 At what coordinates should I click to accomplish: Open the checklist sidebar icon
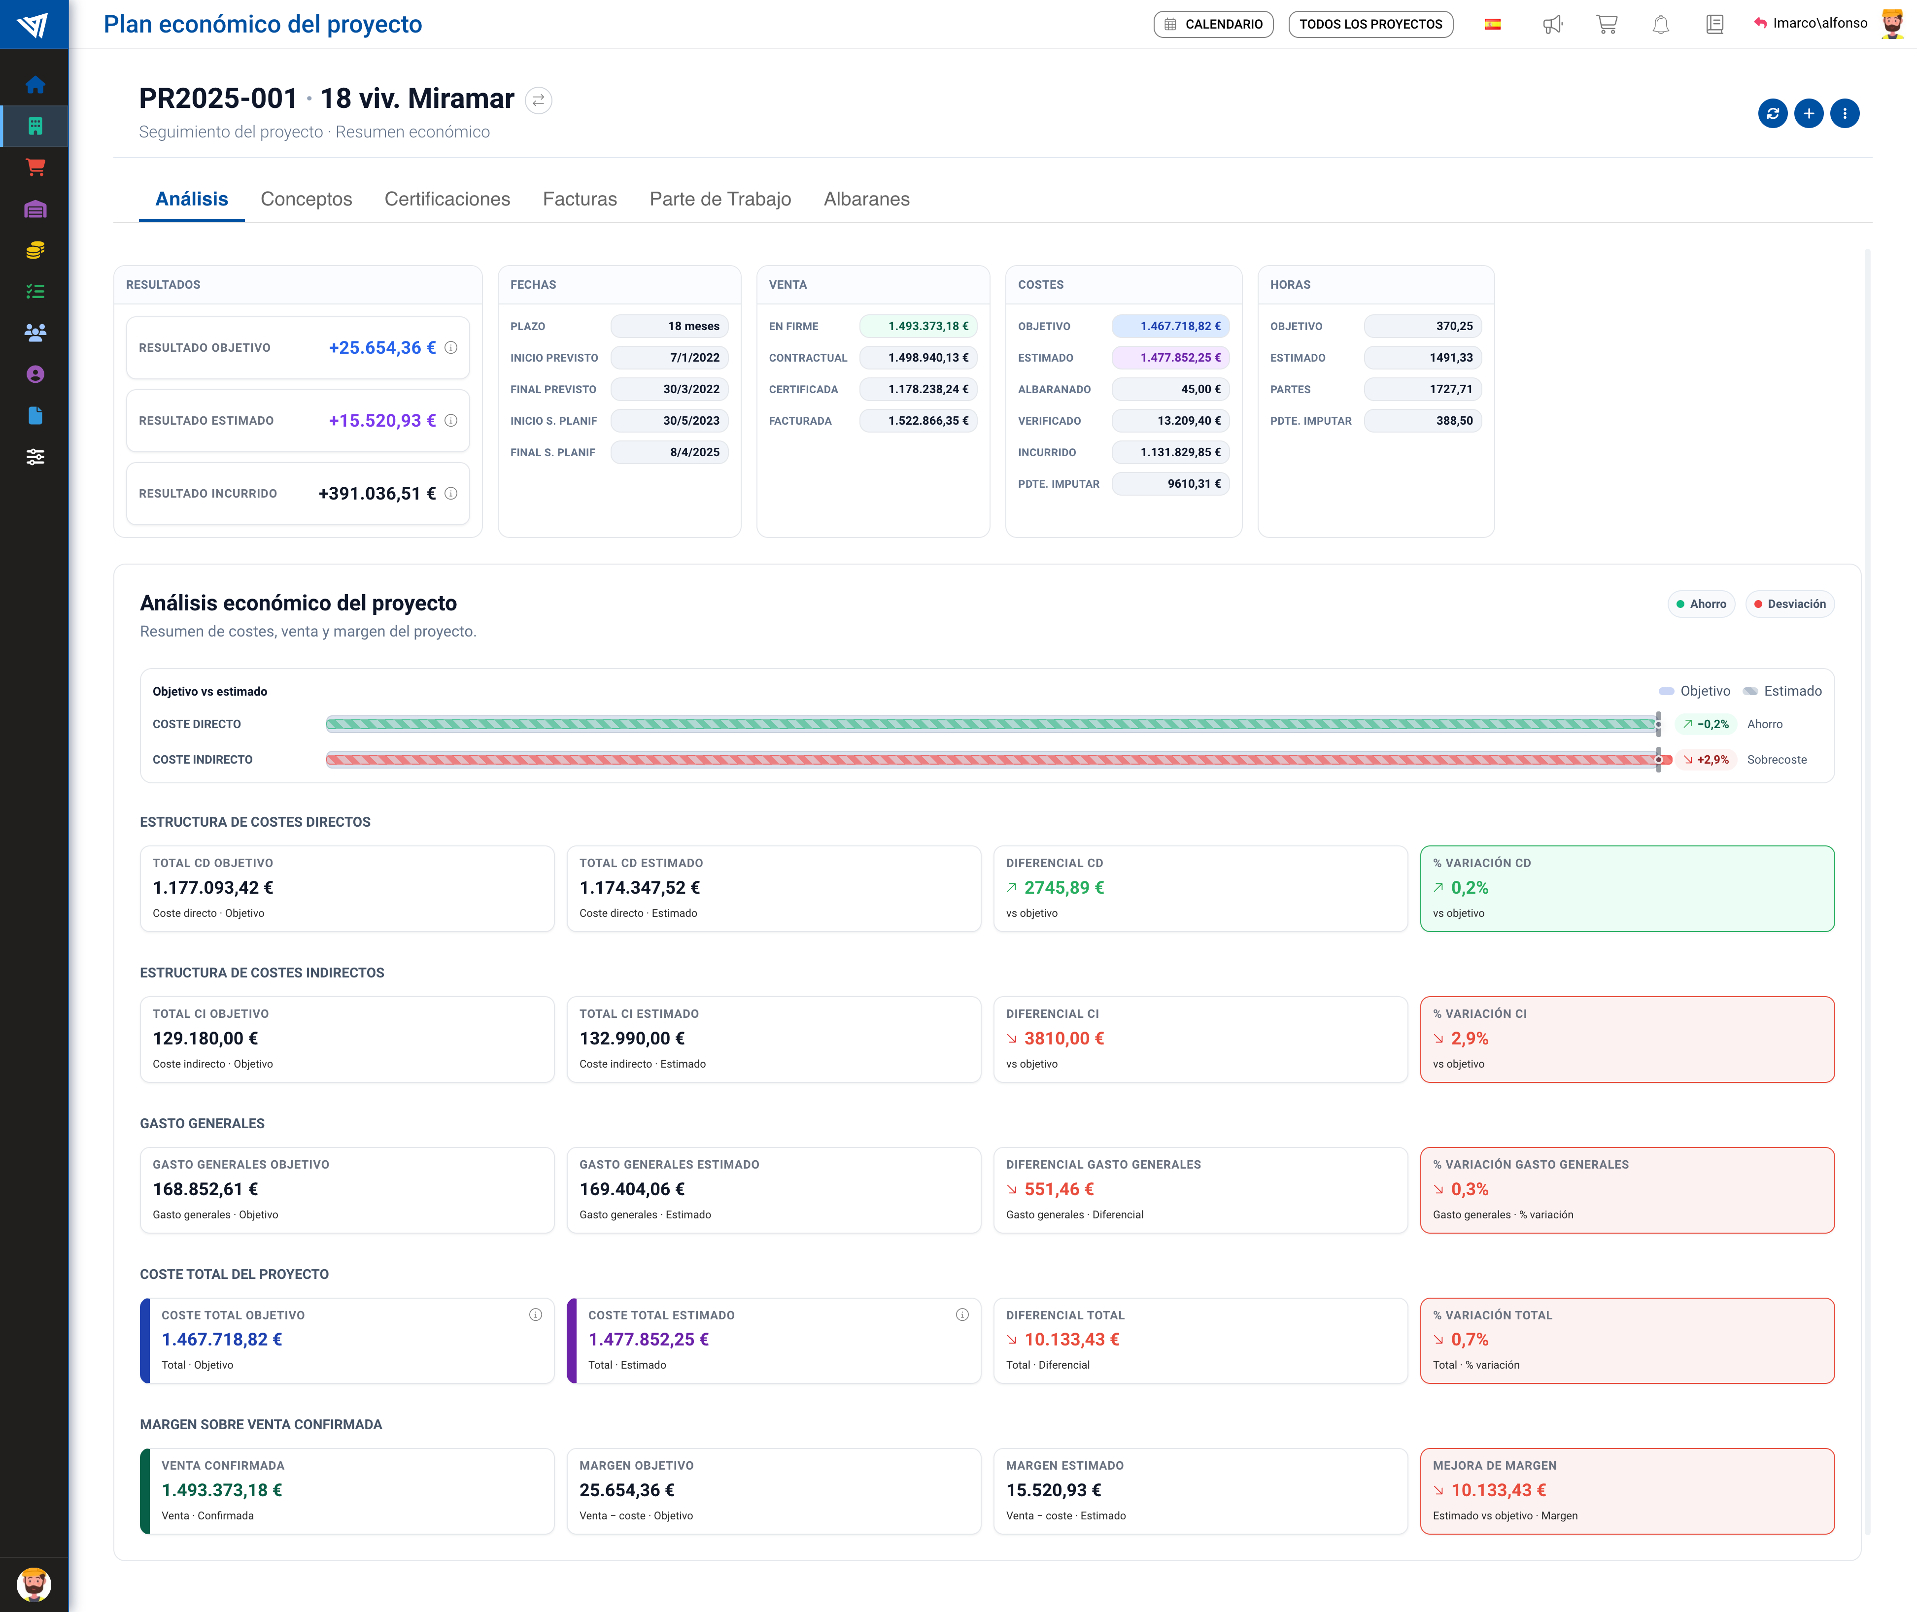pyautogui.click(x=34, y=292)
